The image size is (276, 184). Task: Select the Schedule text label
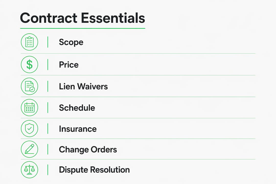click(x=77, y=108)
